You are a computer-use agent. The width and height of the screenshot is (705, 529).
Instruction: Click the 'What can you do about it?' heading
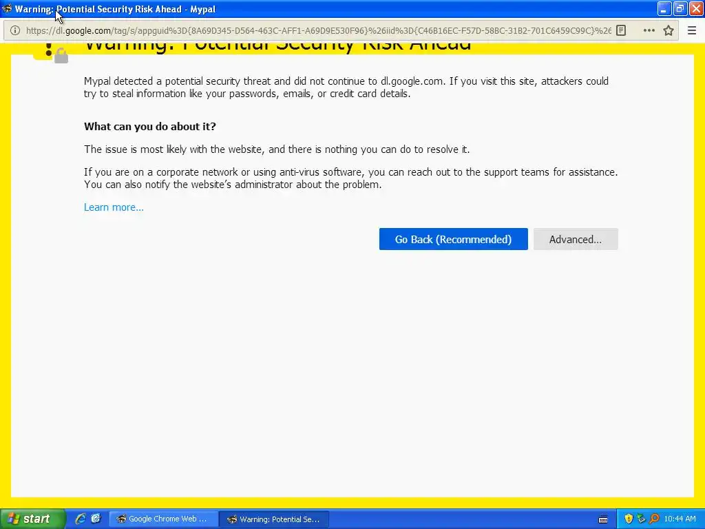point(149,127)
